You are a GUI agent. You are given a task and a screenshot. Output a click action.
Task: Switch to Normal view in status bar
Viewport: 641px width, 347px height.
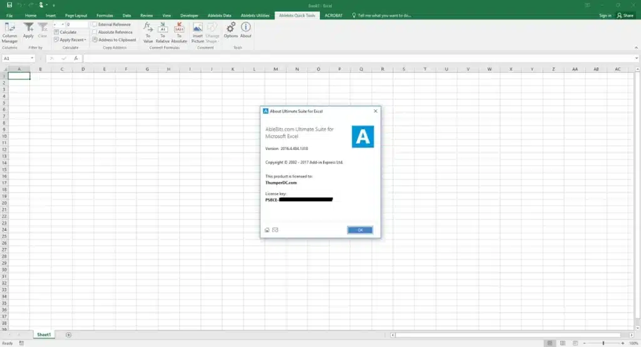[x=550, y=343]
